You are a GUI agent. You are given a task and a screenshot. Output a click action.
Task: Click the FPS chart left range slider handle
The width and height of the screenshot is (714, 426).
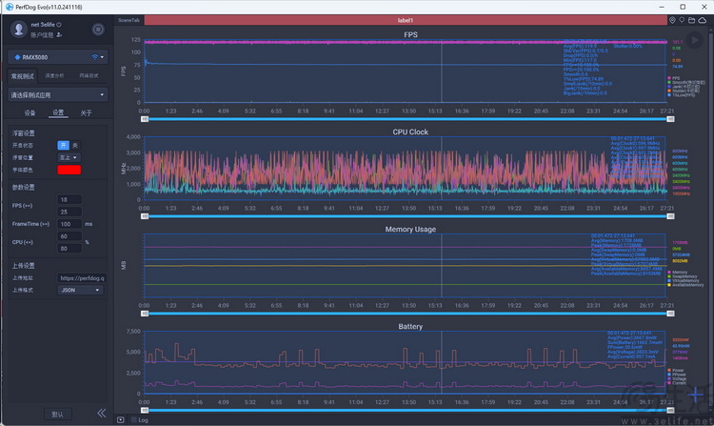[x=145, y=119]
